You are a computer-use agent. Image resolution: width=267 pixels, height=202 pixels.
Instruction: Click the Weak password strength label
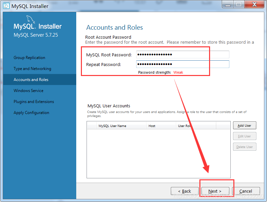tap(178, 72)
